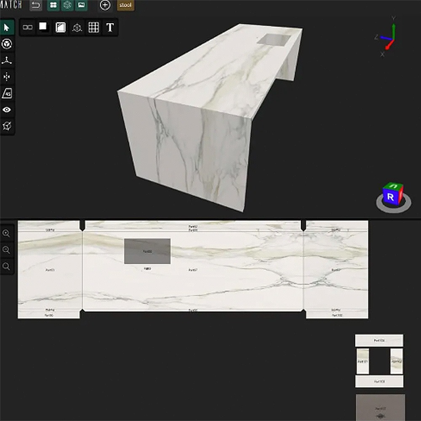Click the bottom horizontal strip thumbnail in the small frame
The width and height of the screenshot is (421, 421).
coord(379,381)
